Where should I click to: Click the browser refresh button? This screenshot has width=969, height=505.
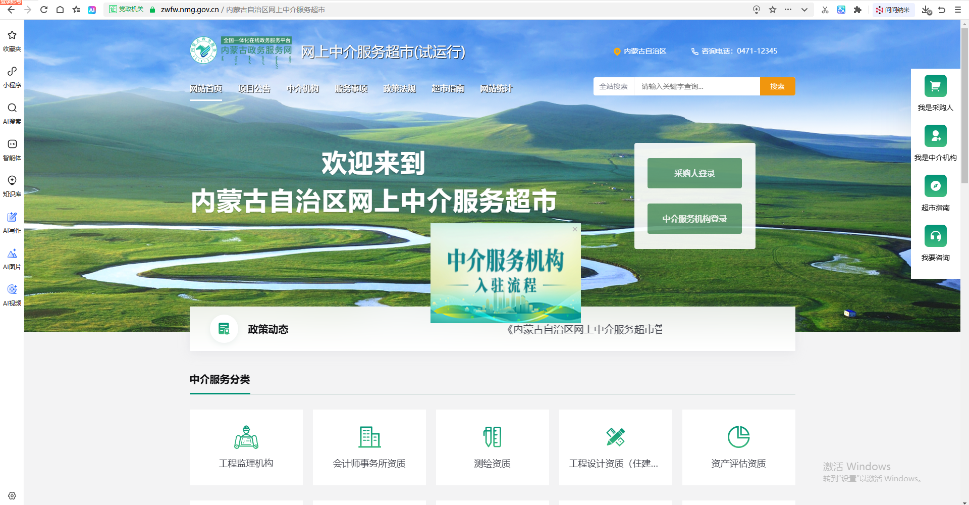coord(44,10)
